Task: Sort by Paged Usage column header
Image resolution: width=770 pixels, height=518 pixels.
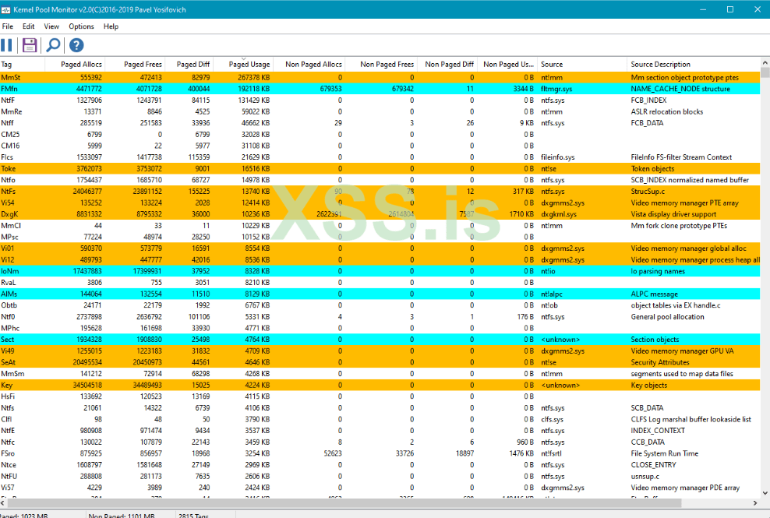Action: (249, 65)
